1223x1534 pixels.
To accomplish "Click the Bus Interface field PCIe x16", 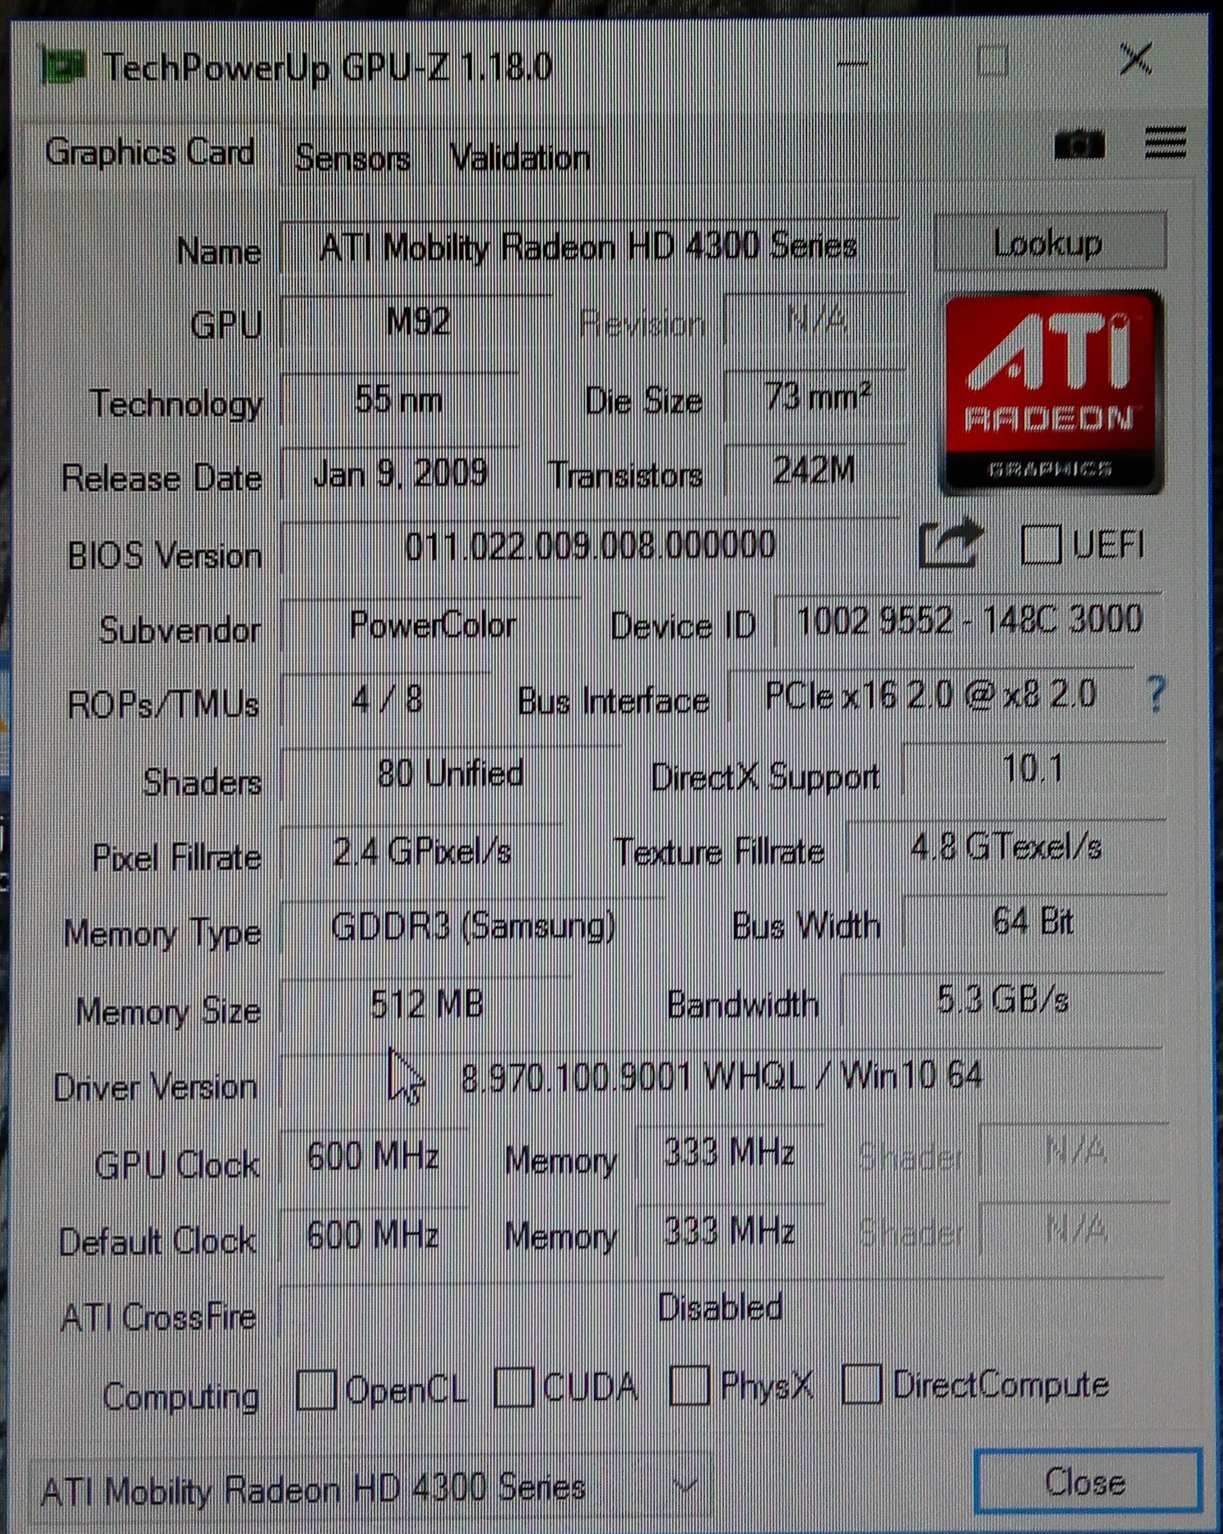I will point(933,695).
